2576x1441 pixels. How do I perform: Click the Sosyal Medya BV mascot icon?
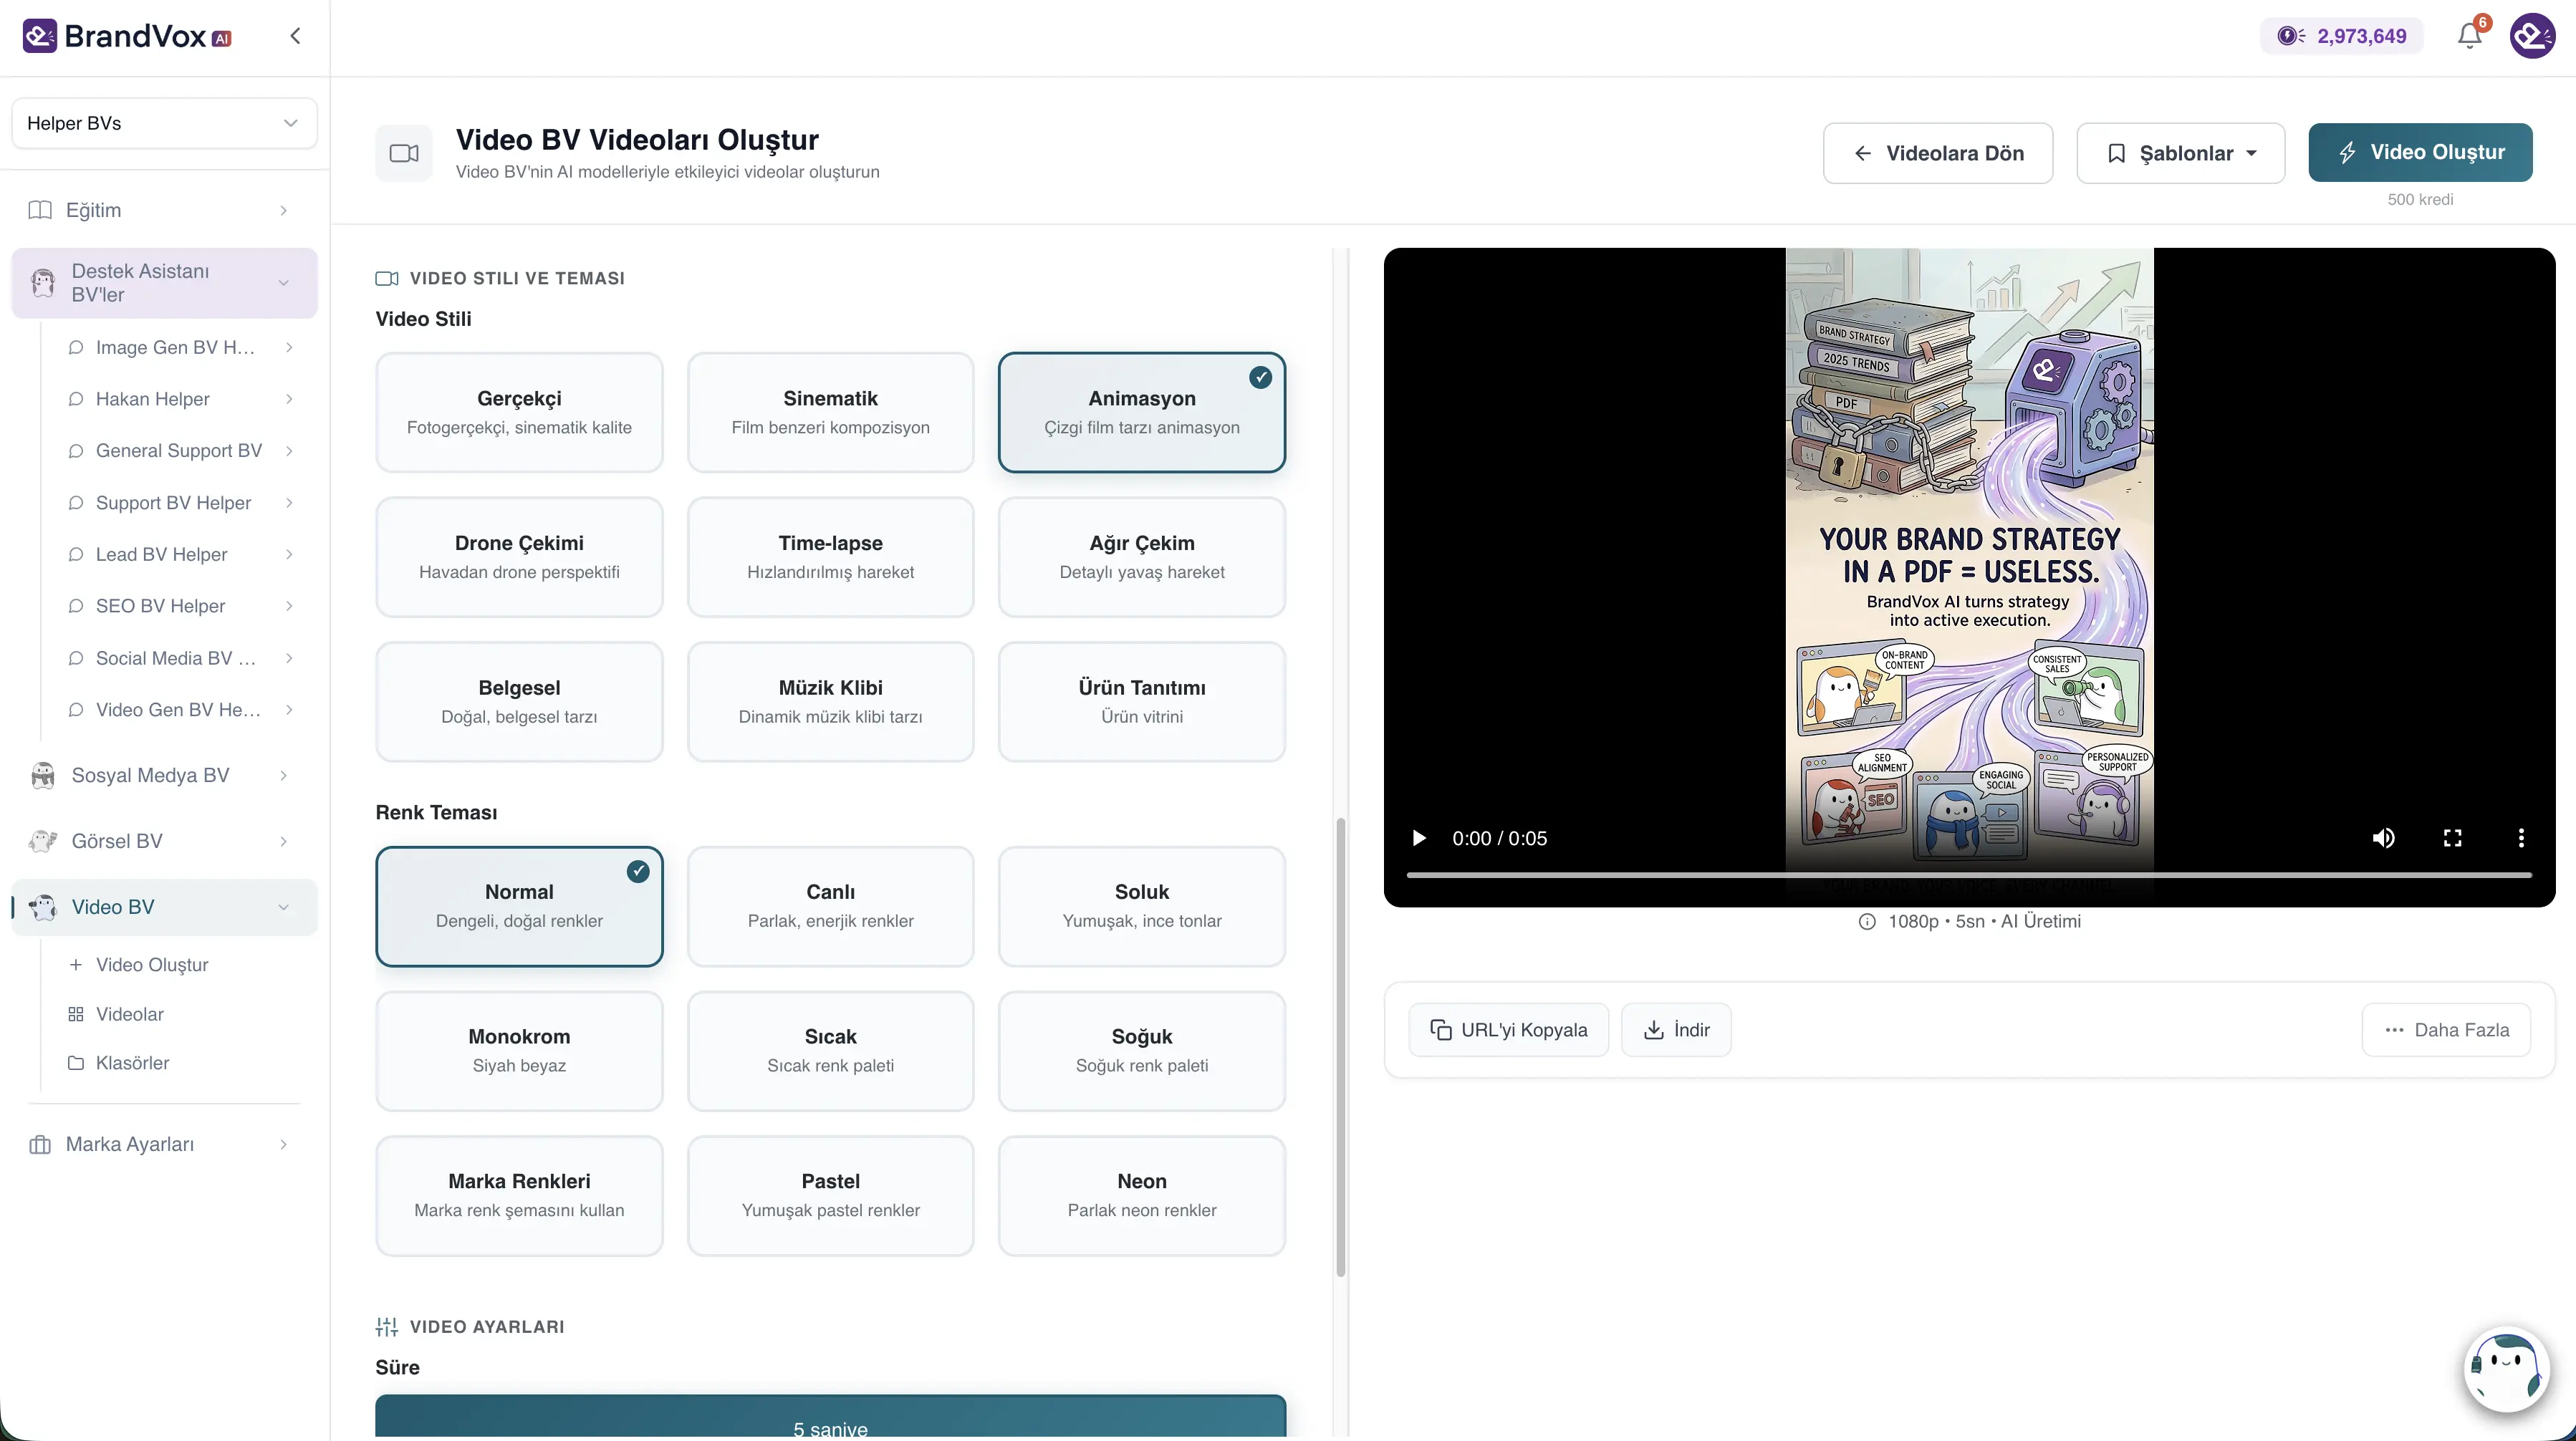click(x=42, y=775)
